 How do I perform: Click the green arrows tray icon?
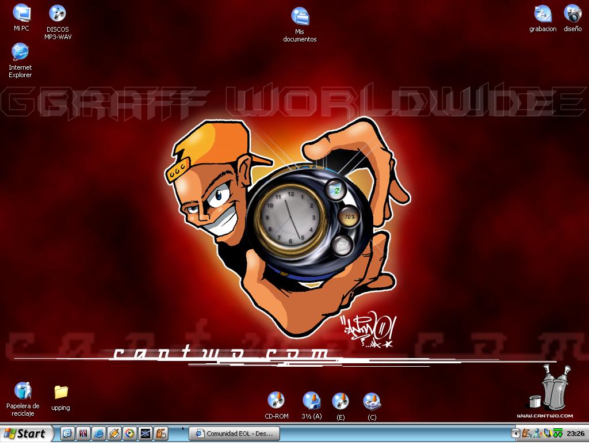click(x=558, y=433)
